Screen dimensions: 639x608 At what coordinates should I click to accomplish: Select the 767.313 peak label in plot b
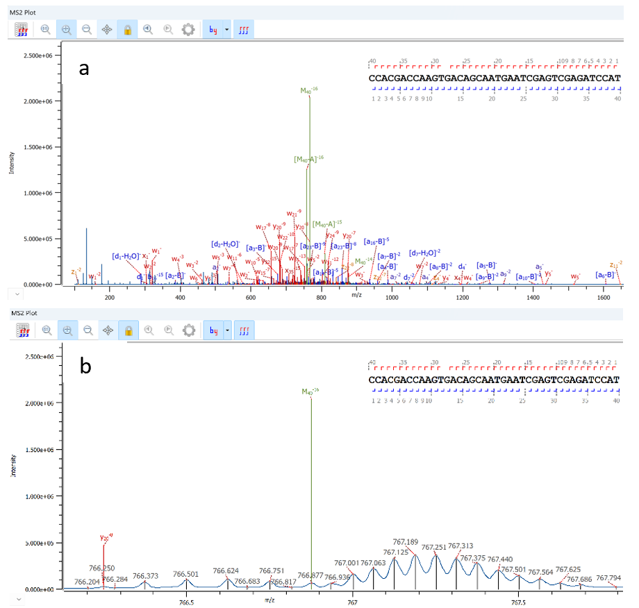(x=460, y=546)
